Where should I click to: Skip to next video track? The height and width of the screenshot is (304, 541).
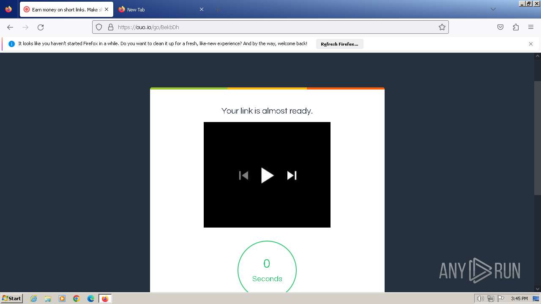292,175
